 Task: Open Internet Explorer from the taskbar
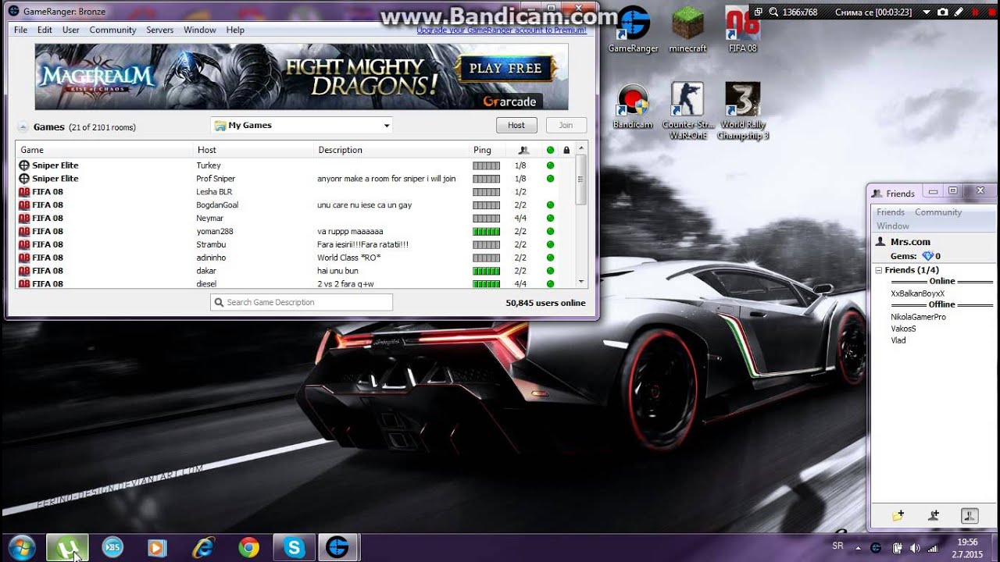pyautogui.click(x=203, y=548)
